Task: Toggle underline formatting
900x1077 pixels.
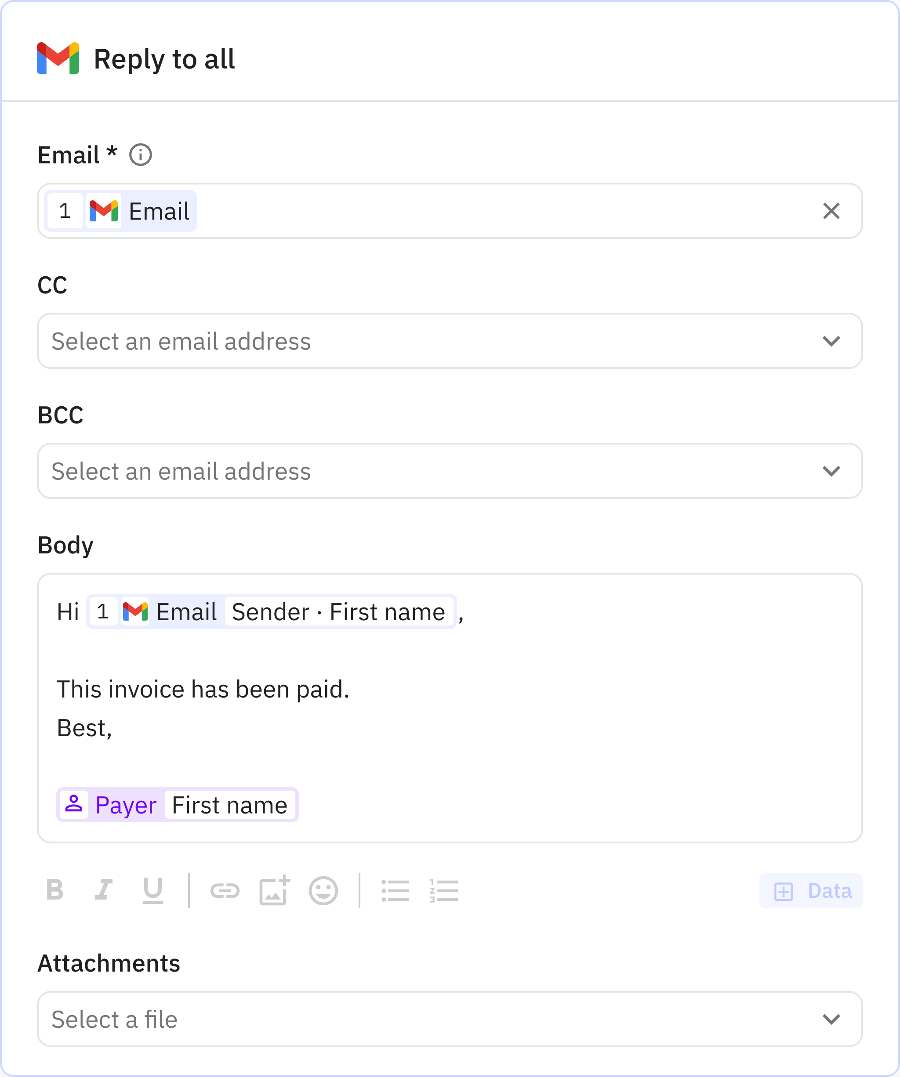Action: [152, 890]
